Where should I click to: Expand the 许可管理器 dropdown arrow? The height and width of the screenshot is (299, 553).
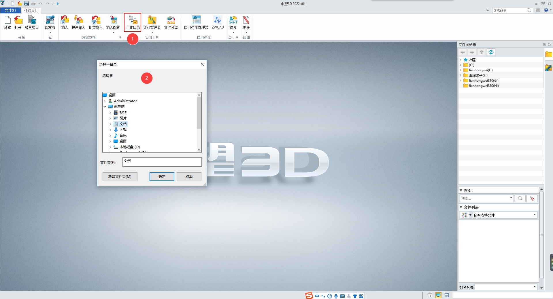[x=152, y=33]
